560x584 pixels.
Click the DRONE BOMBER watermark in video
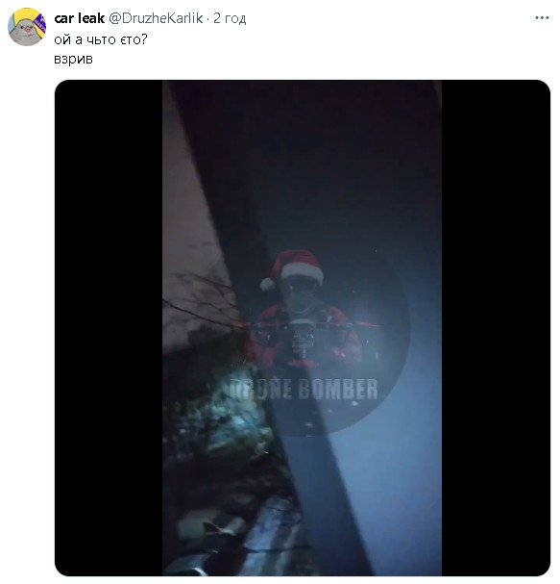pyautogui.click(x=304, y=389)
